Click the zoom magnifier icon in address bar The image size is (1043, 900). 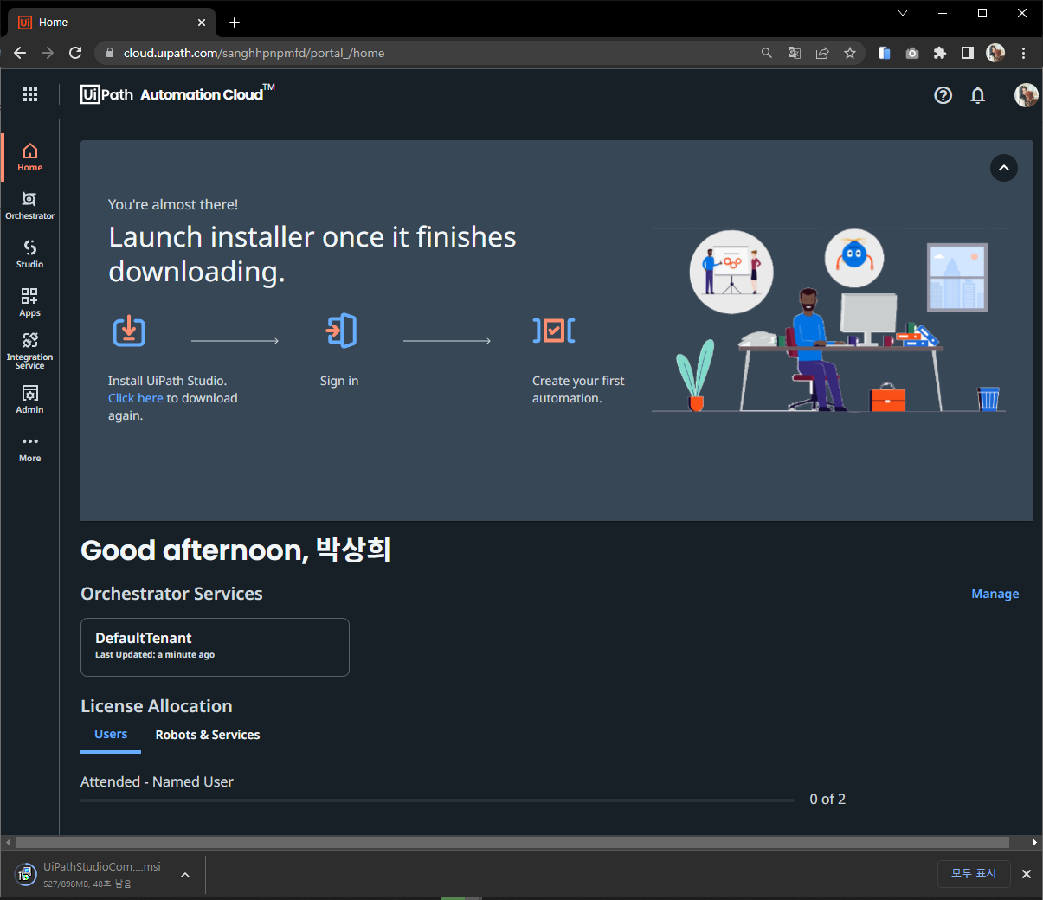[x=767, y=53]
